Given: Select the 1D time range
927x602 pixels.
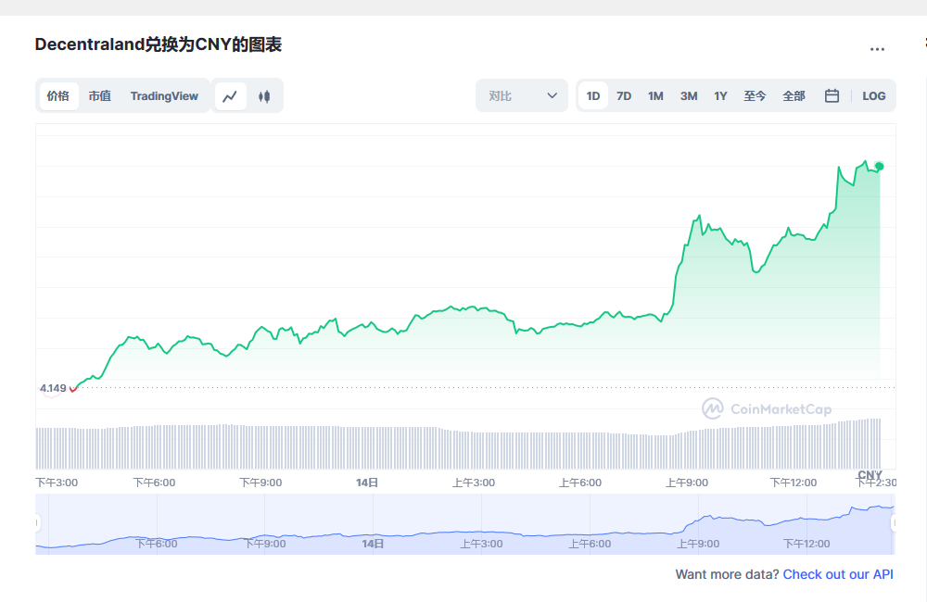Looking at the screenshot, I should [593, 95].
